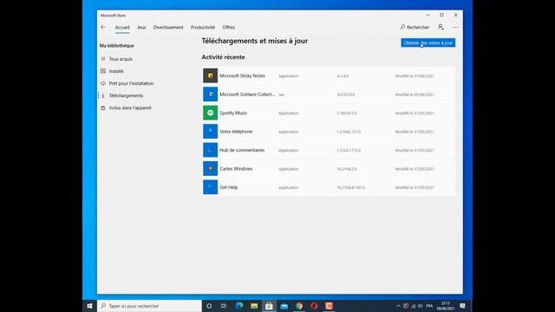This screenshot has height=312, width=555.
Task: Click the Tous acquis list icon
Action: click(x=103, y=59)
